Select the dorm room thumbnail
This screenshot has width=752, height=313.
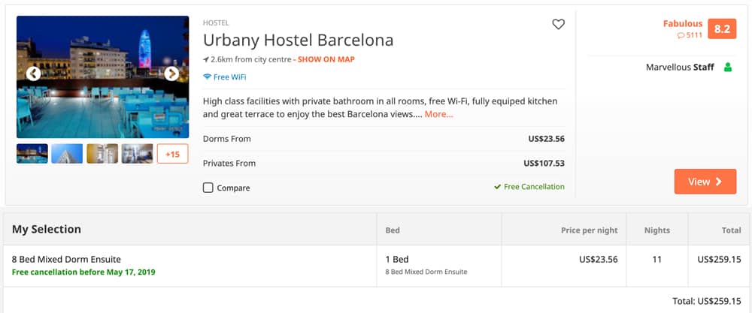coord(137,154)
